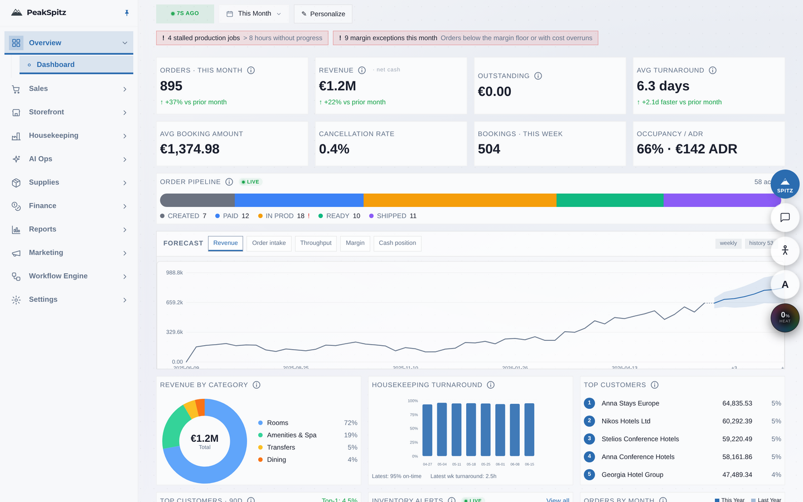
Task: Click the Stelios Conference Hotels row
Action: [683, 439]
